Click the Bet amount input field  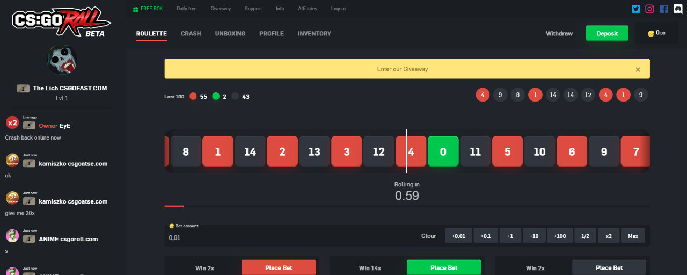[290, 237]
